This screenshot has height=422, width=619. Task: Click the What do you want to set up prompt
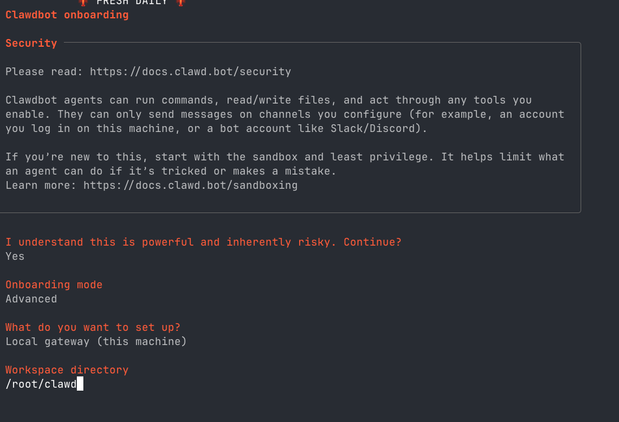point(93,327)
